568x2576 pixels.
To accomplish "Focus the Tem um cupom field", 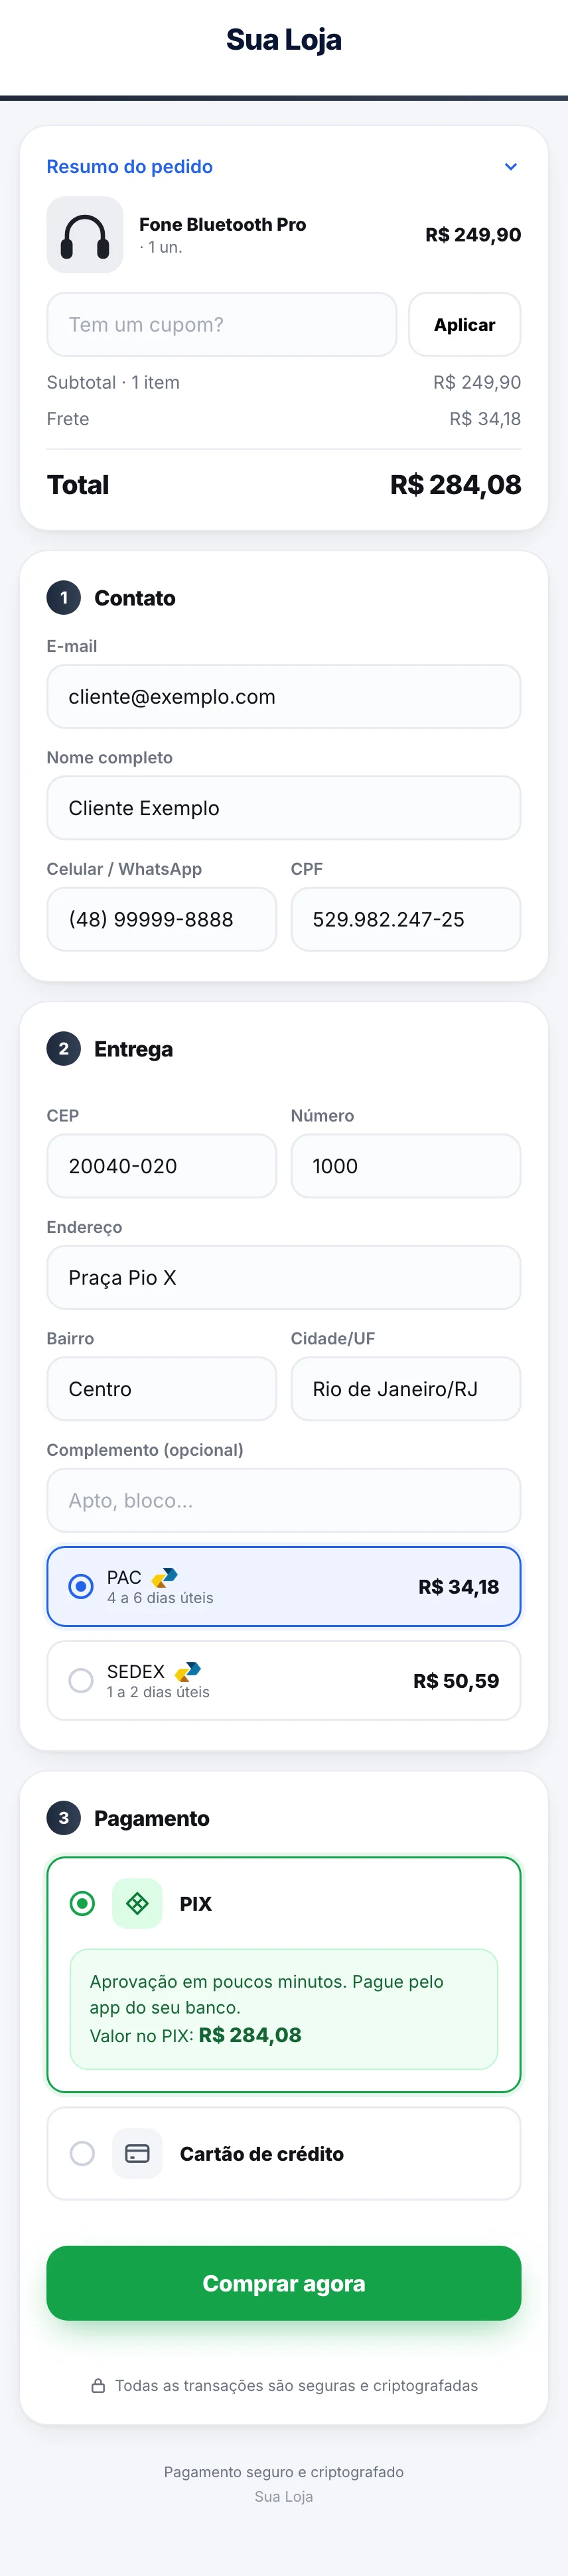I will pyautogui.click(x=222, y=324).
